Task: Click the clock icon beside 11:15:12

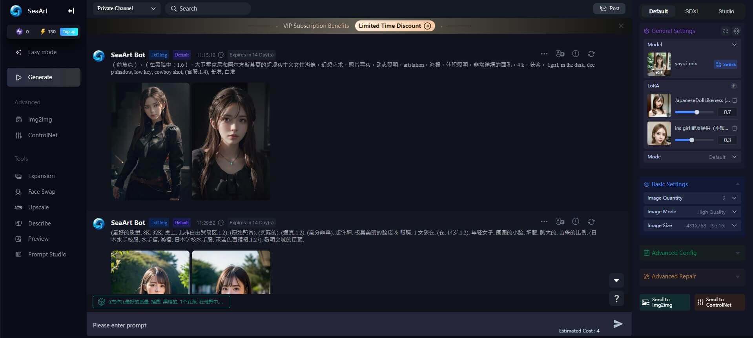Action: point(221,55)
